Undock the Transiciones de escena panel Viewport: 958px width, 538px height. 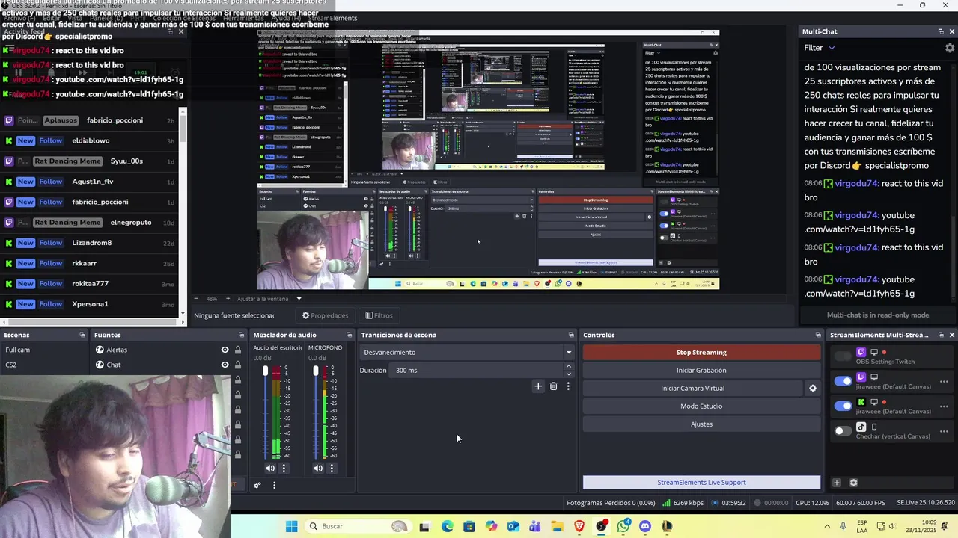(571, 335)
